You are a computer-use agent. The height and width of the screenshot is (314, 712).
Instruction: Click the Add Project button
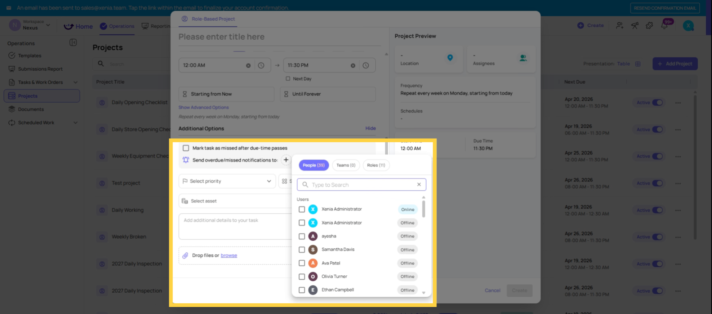[x=675, y=64]
